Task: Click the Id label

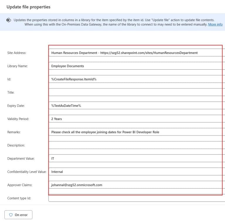Action: 9,79
